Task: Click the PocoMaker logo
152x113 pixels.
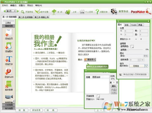Action: tap(141, 12)
